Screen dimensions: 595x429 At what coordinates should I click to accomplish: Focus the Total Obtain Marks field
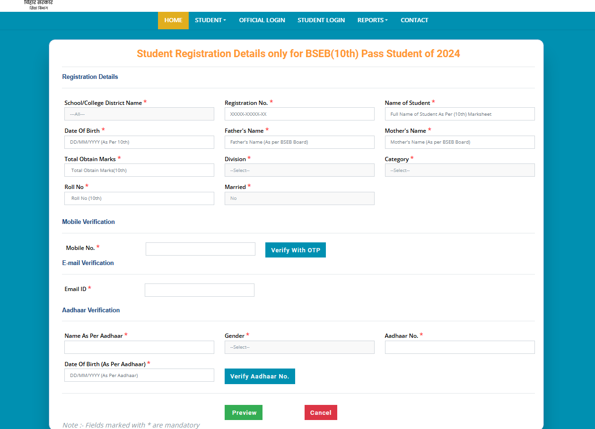coord(139,170)
